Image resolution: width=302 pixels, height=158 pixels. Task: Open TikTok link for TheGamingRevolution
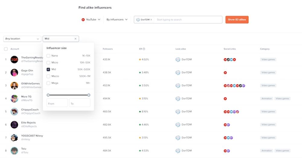tap(228, 60)
